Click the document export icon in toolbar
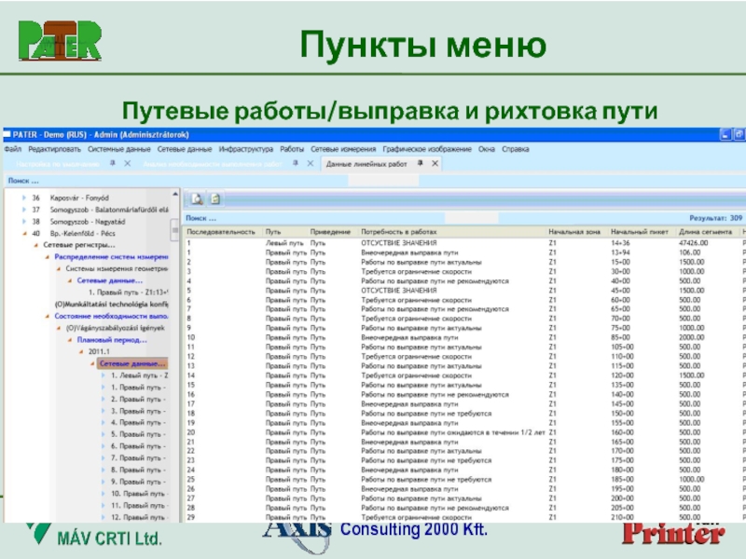The width and height of the screenshot is (746, 559). point(214,198)
